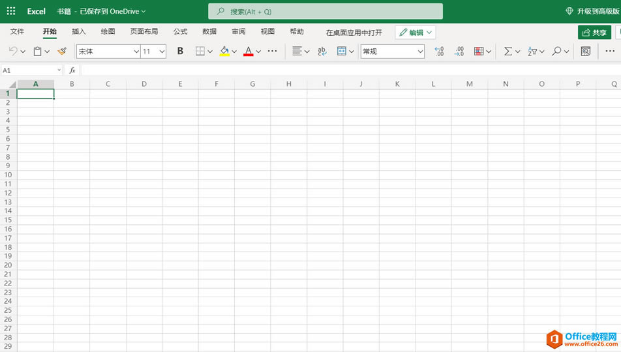Click the conditional formatting icon
Viewport: 621px width, 352px height.
[479, 51]
